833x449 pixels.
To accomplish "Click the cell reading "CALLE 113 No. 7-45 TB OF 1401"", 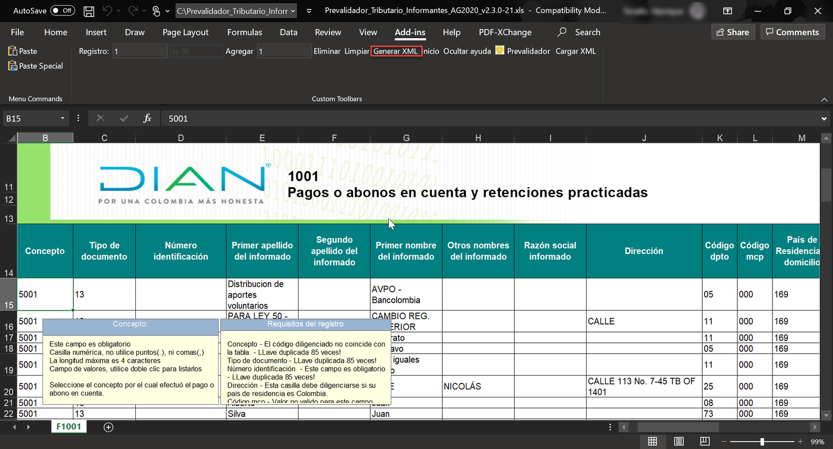I will point(644,386).
